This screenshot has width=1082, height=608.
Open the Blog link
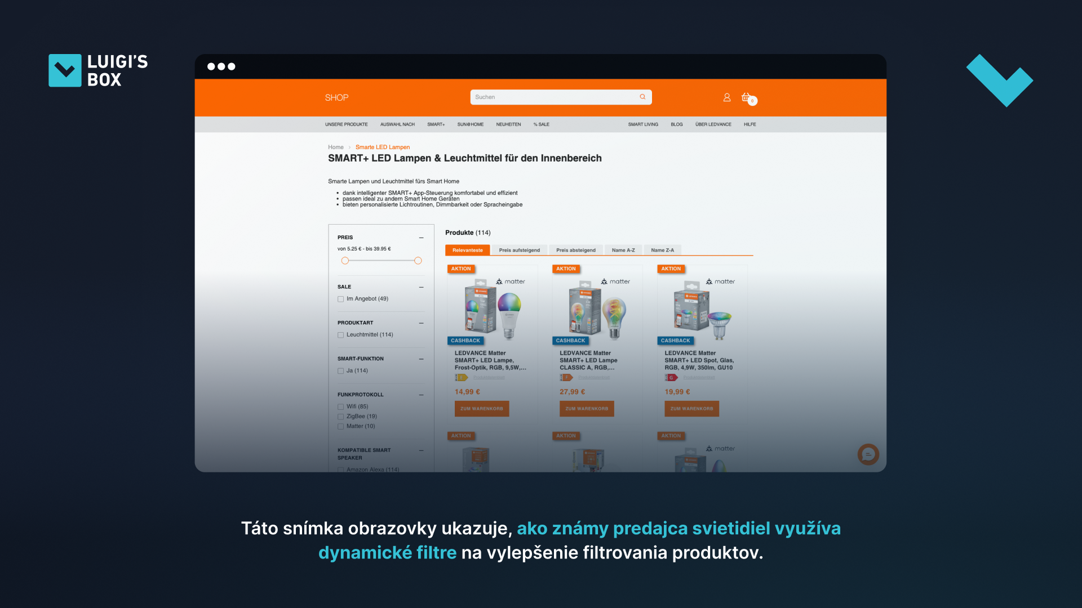click(x=676, y=124)
